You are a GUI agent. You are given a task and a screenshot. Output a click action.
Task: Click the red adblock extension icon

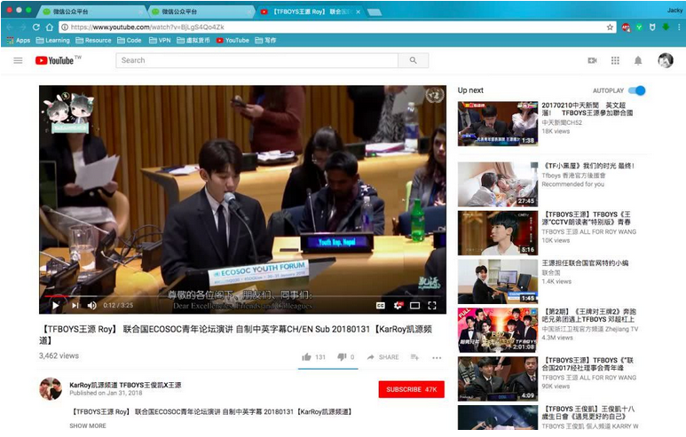click(626, 27)
